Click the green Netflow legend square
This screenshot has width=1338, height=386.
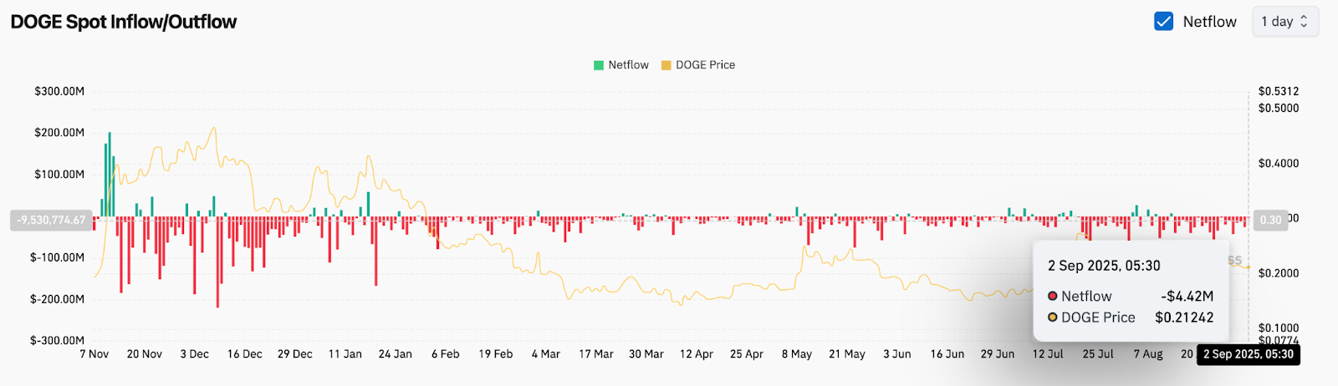[x=599, y=65]
